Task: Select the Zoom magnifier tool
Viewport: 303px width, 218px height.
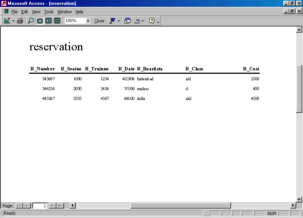Action: (31, 21)
